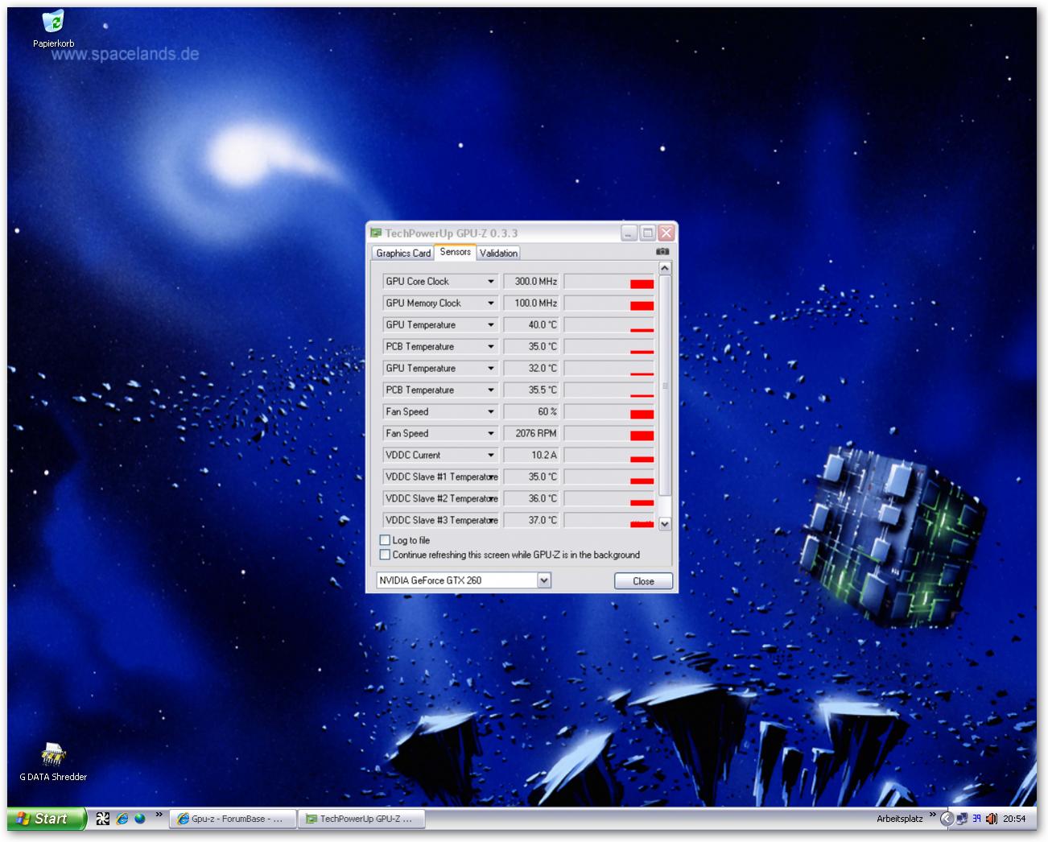Click the first quick launch desktop icon
The height and width of the screenshot is (842, 1048).
103,819
